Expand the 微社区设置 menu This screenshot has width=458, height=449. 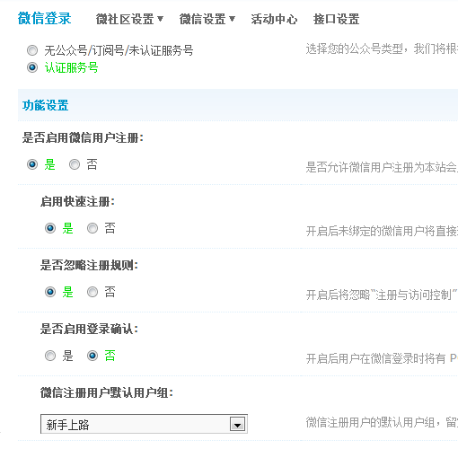click(x=129, y=19)
